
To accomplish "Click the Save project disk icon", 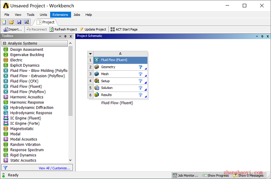I will 19,22.
